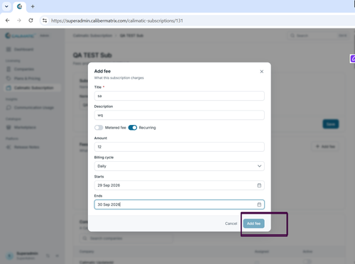The width and height of the screenshot is (355, 264).
Task: Click the Marketplace sidebar icon
Action: tap(9, 127)
